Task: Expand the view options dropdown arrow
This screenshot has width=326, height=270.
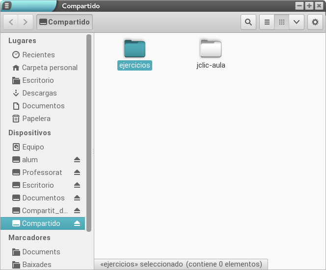Action: tap(296, 22)
